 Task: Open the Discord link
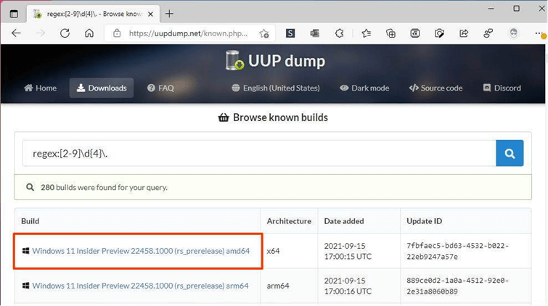[502, 88]
